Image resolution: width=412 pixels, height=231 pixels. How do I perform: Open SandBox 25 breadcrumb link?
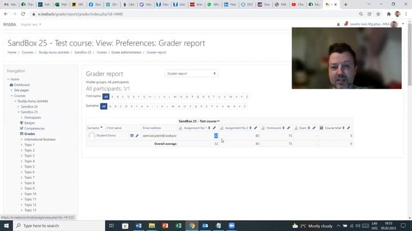click(83, 53)
